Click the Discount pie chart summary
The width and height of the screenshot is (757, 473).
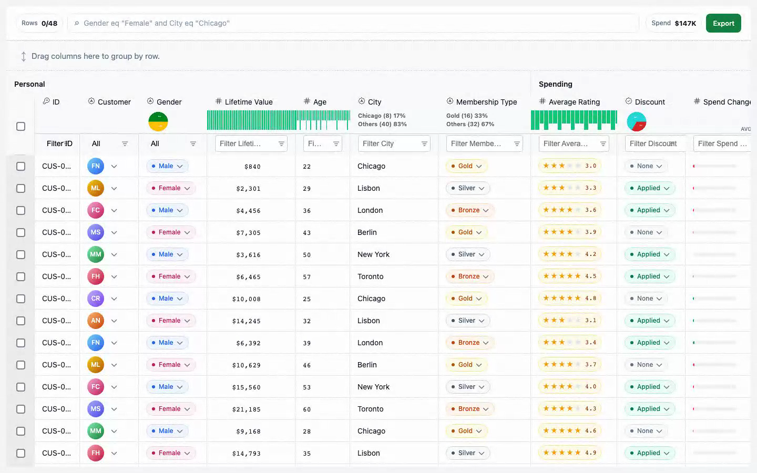[x=637, y=122]
